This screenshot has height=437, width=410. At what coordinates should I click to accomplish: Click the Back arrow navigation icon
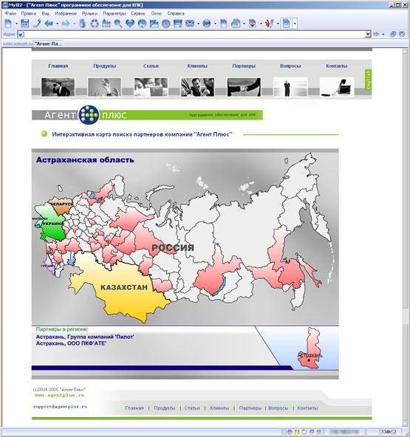point(49,24)
